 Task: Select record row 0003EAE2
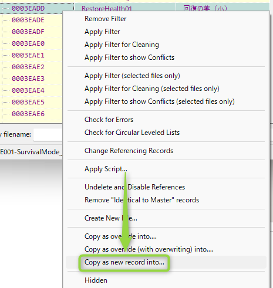(x=28, y=67)
